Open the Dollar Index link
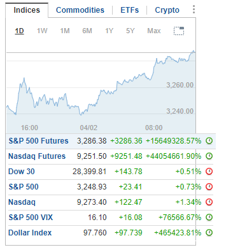This screenshot has height=252, width=233. [x=30, y=233]
